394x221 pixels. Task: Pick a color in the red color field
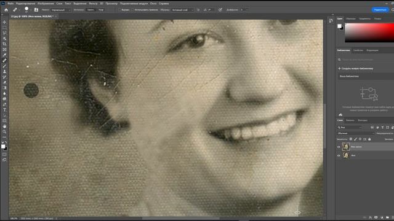(x=369, y=33)
